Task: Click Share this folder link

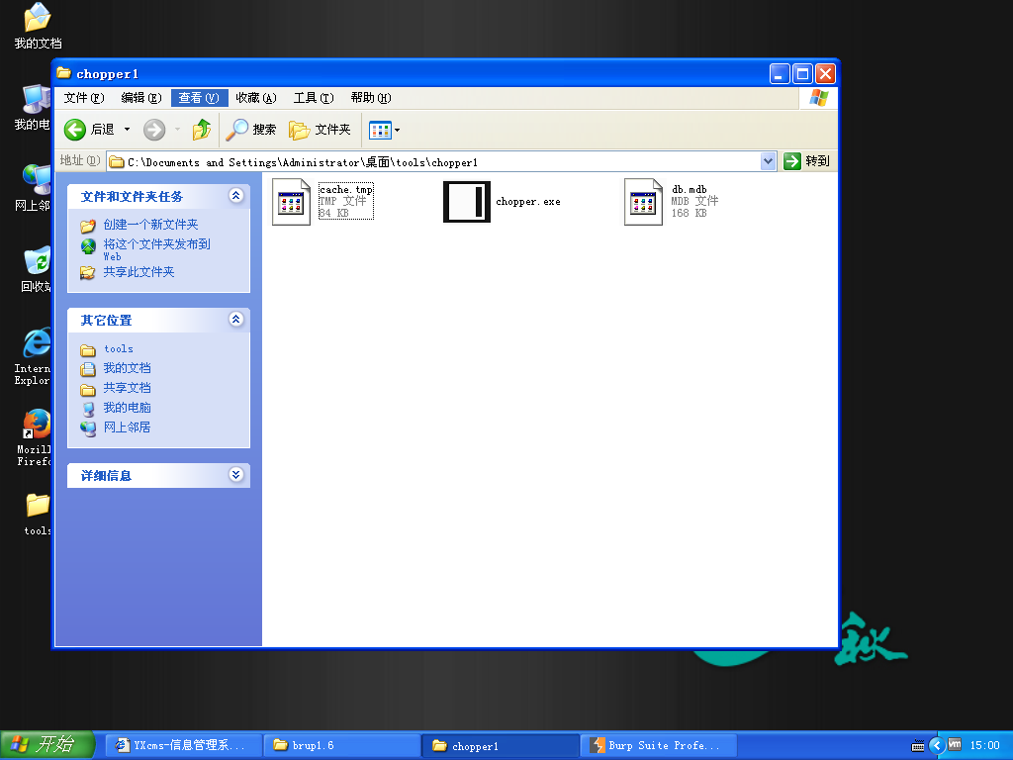Action: coord(138,272)
